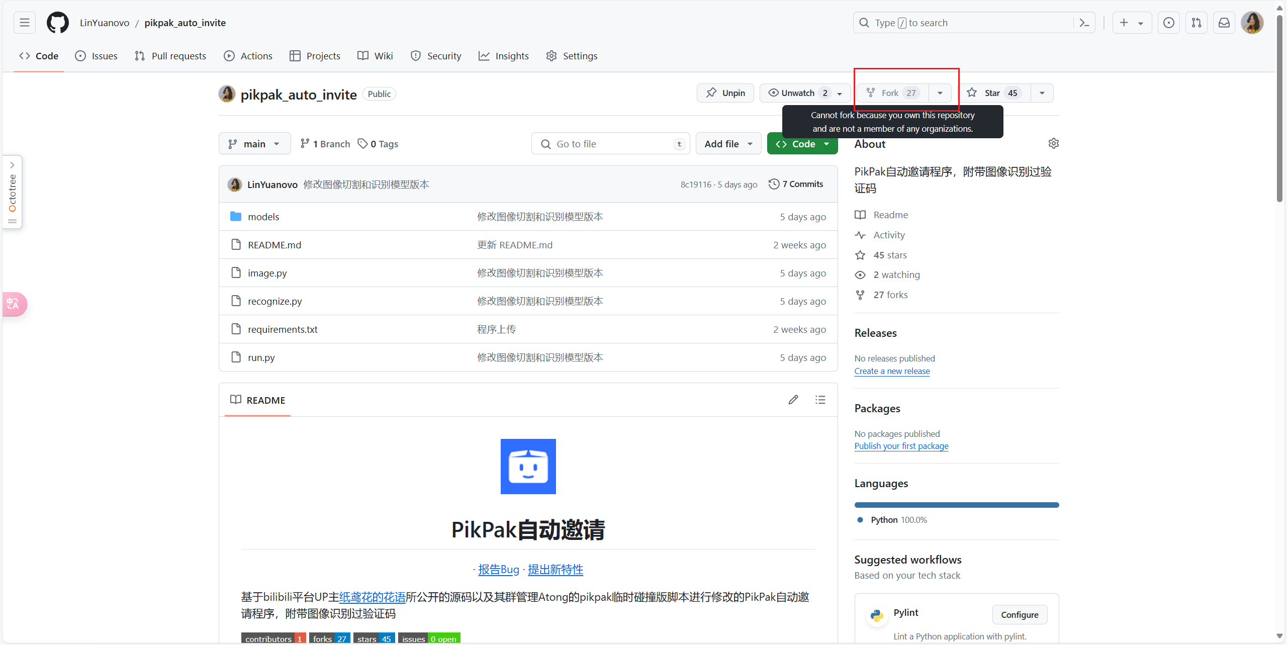This screenshot has width=1287, height=645.
Task: Click the translate extension pink icon
Action: coord(14,304)
